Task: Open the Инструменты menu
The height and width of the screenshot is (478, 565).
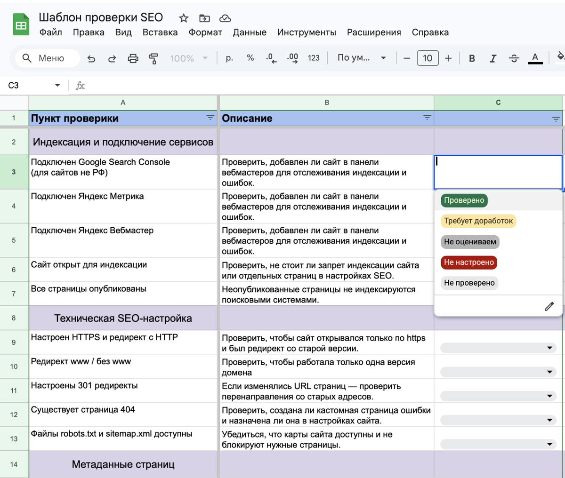Action: coord(307,32)
